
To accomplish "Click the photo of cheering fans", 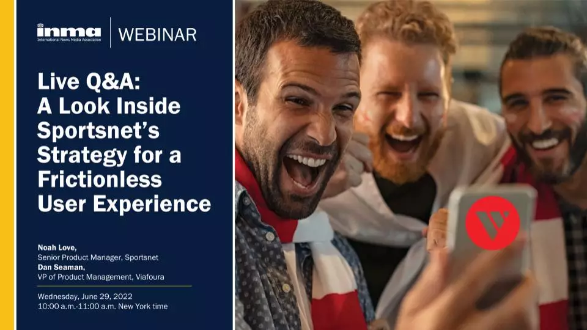I will pyautogui.click(x=411, y=165).
